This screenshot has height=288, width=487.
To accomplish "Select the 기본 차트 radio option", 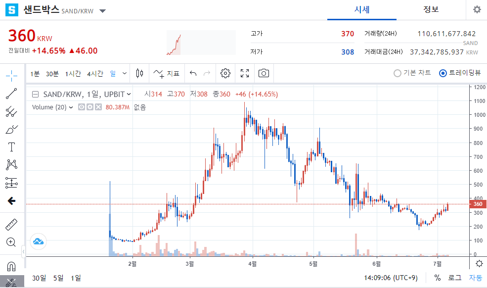I will click(412, 73).
